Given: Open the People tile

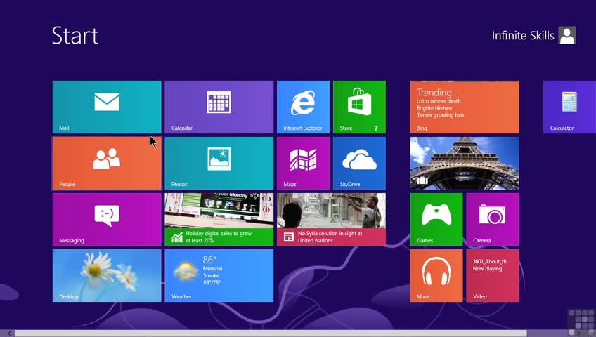Looking at the screenshot, I should 107,163.
